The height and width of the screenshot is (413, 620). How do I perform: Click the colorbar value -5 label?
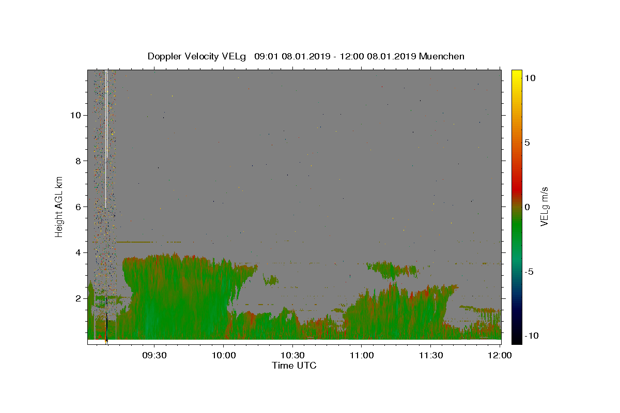coord(529,272)
